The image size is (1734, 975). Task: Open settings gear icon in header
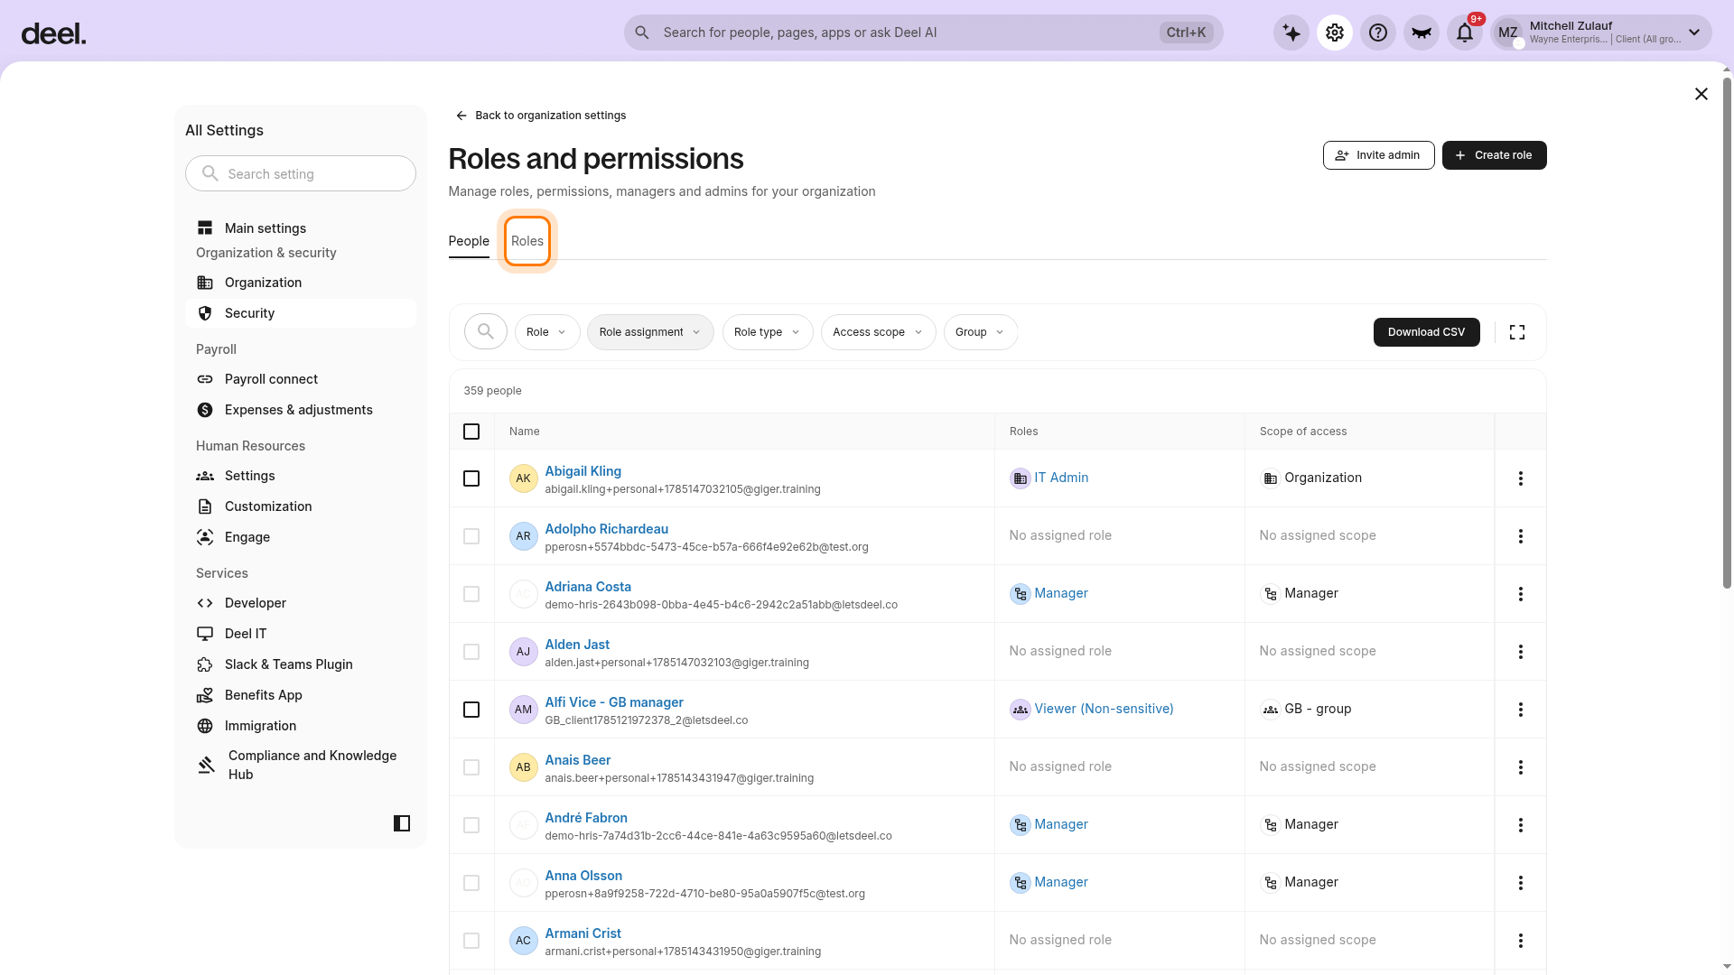1335,32
